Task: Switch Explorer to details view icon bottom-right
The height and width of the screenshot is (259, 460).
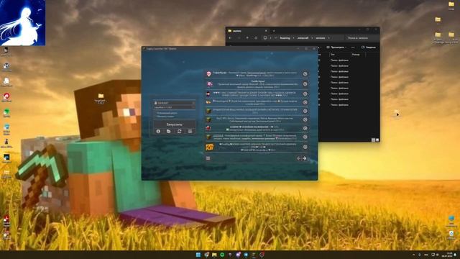Action: (373, 140)
